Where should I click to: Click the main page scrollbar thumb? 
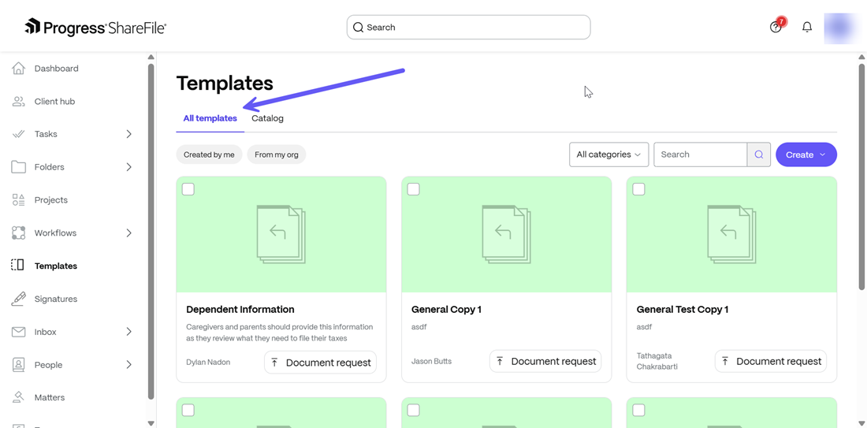(861, 176)
